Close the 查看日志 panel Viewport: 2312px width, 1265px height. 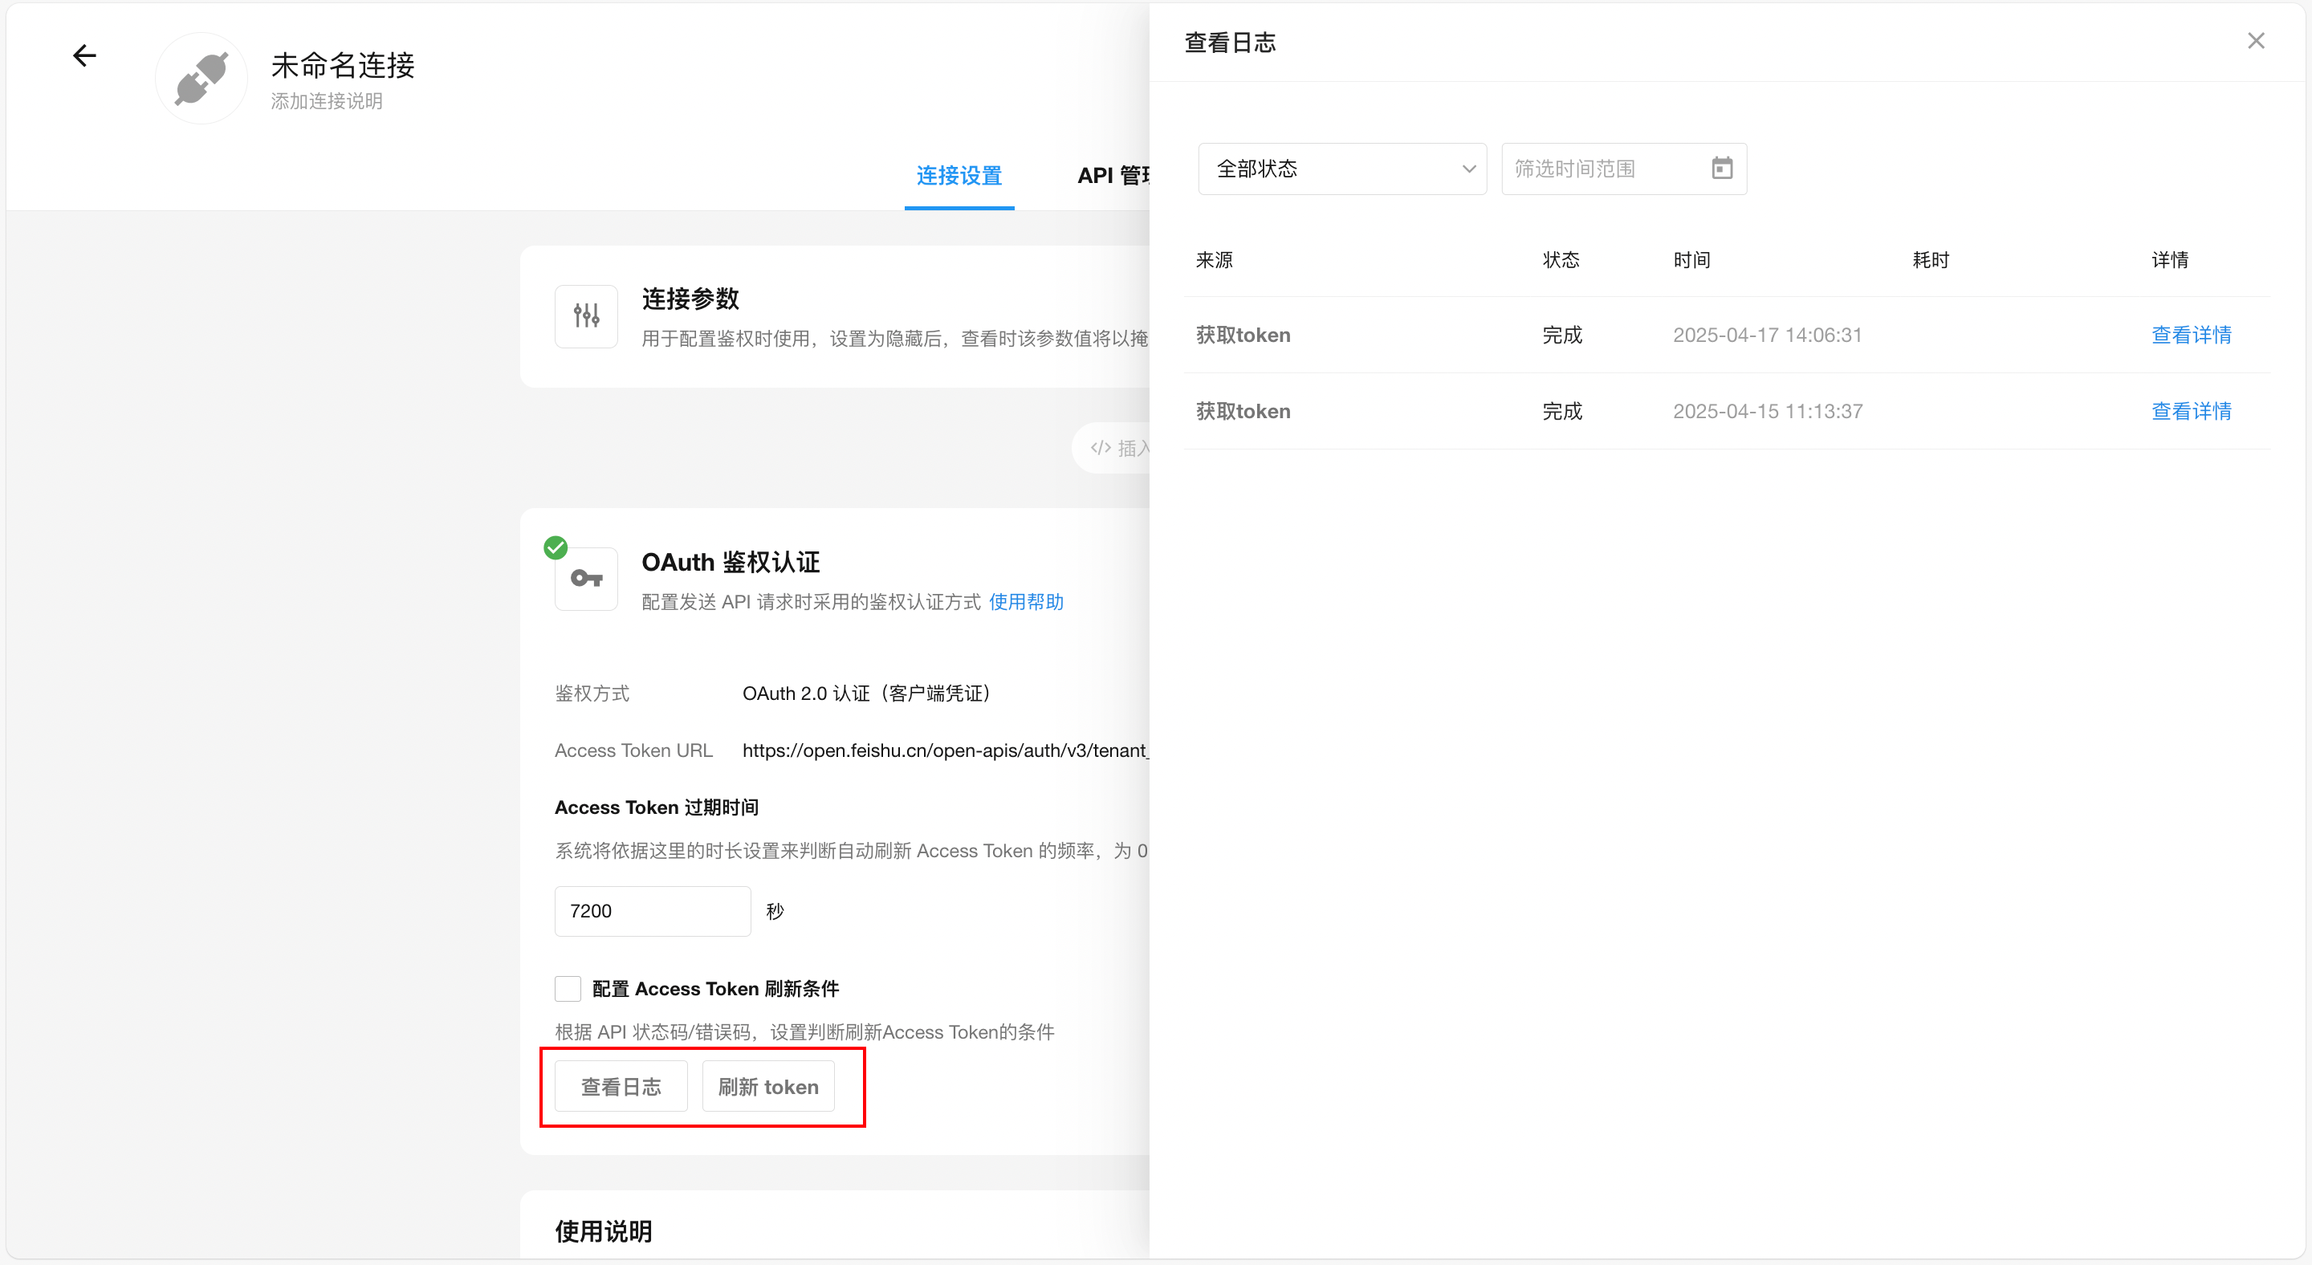click(x=2256, y=41)
